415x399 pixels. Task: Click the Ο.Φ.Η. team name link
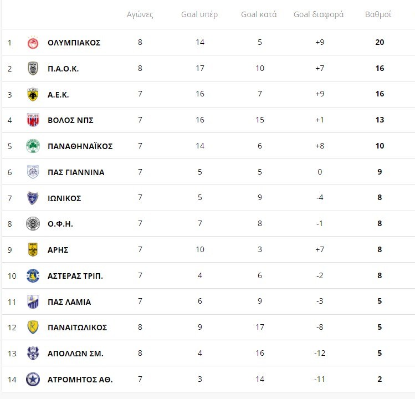click(x=60, y=224)
